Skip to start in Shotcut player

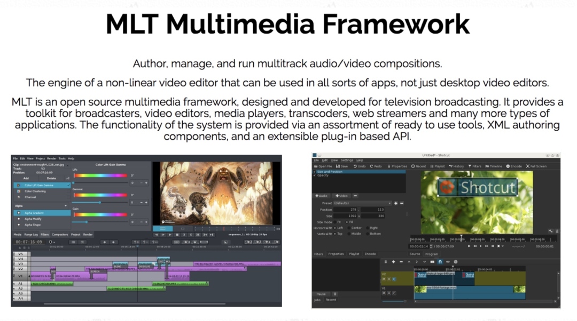coord(469,246)
